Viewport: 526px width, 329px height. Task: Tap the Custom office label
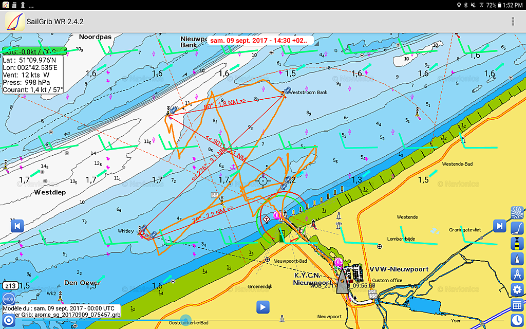387,280
